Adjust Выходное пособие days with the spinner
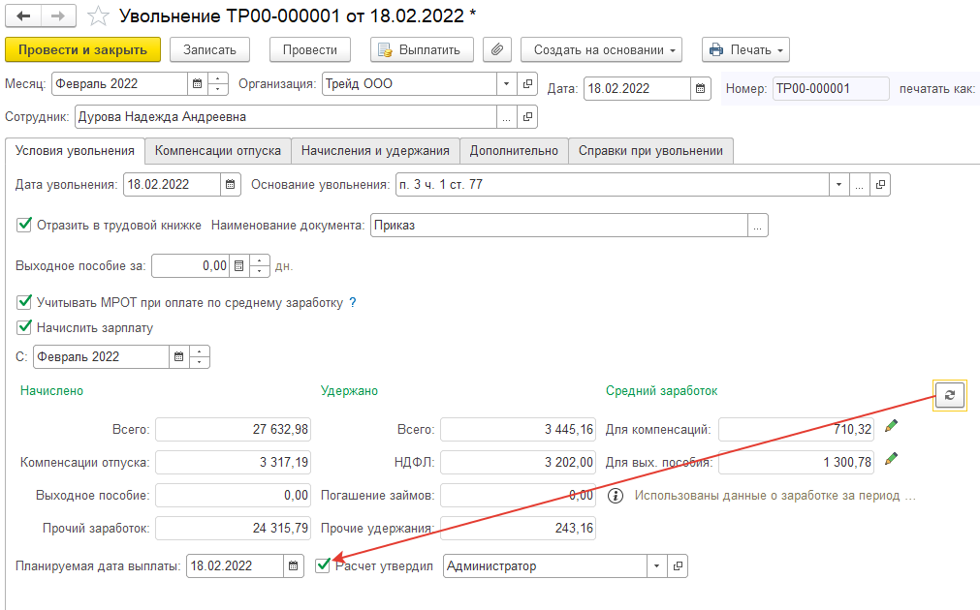 click(x=260, y=266)
